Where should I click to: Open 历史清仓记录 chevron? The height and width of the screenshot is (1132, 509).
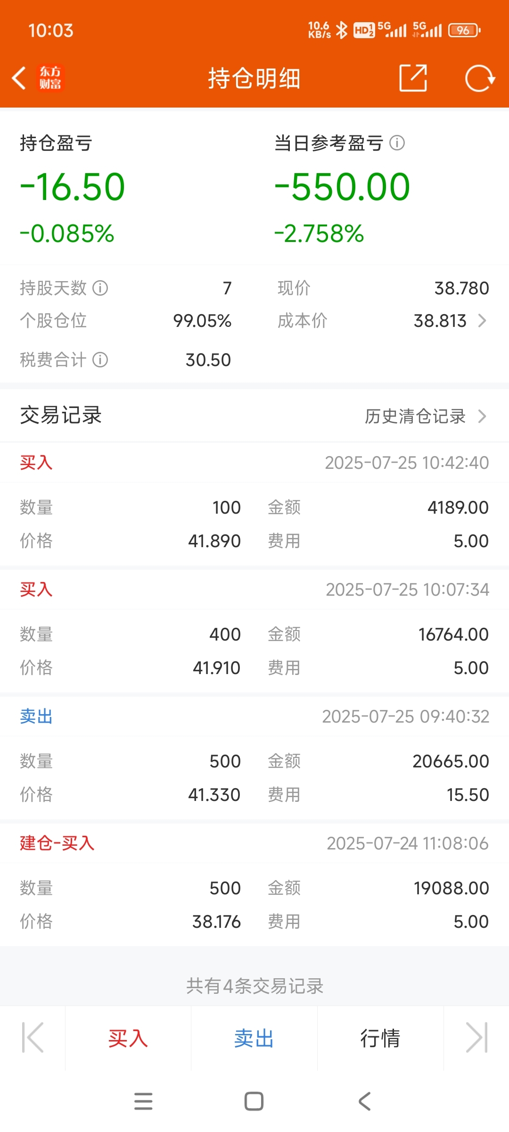coord(482,416)
